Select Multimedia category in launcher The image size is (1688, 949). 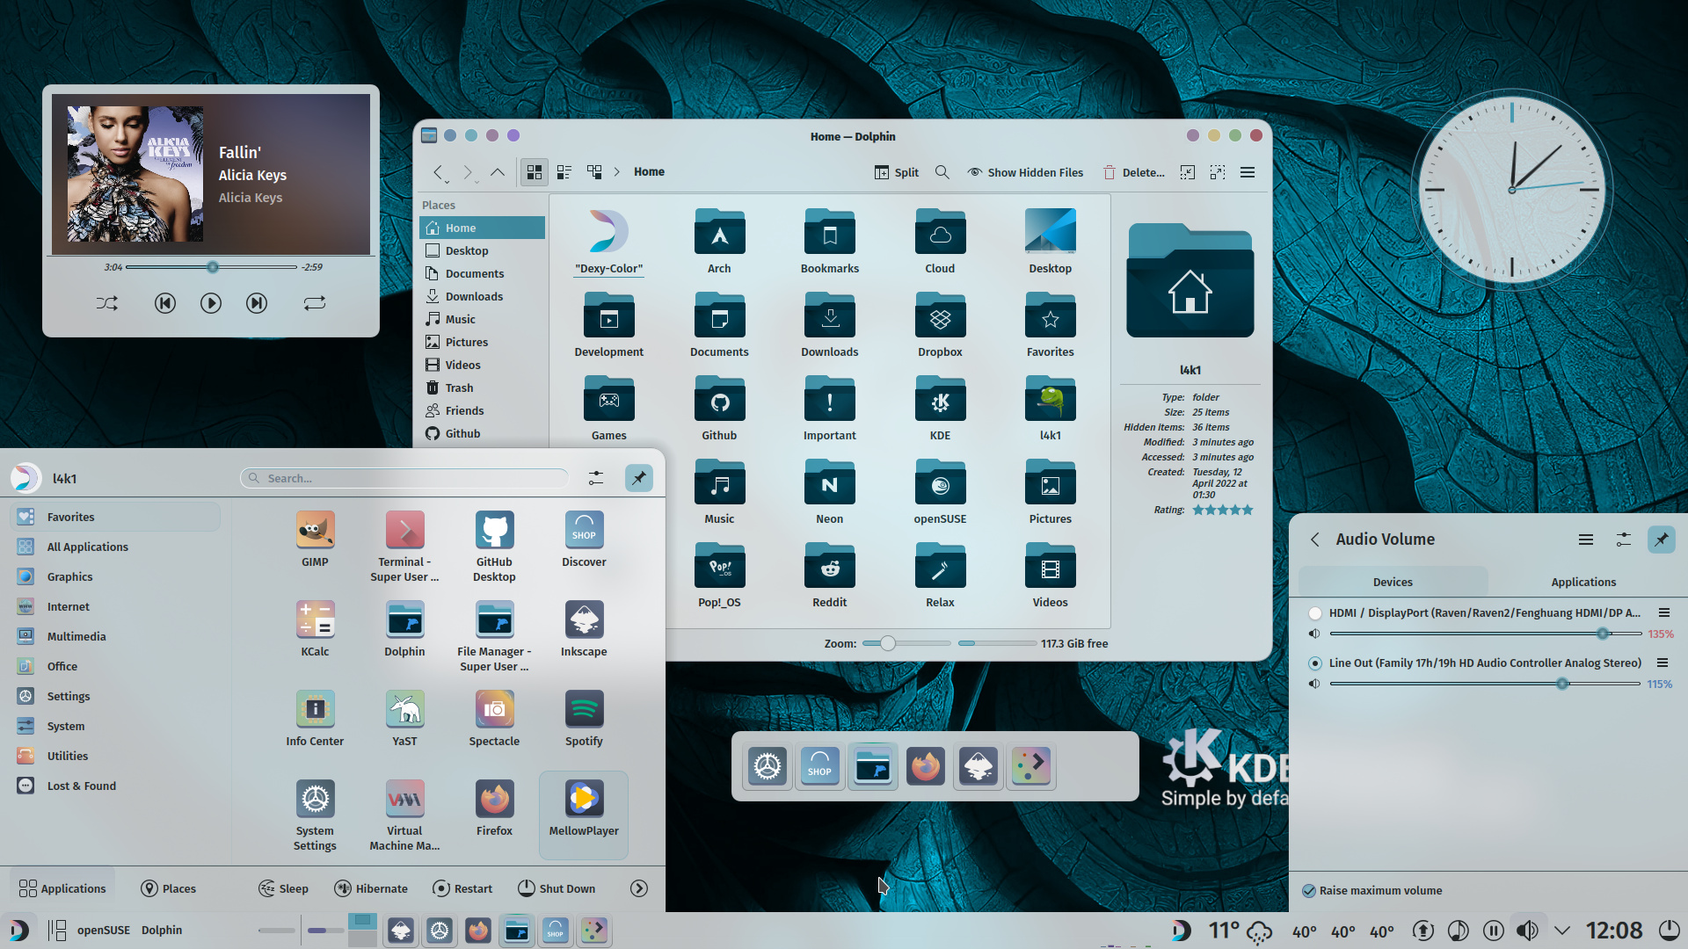click(115, 636)
